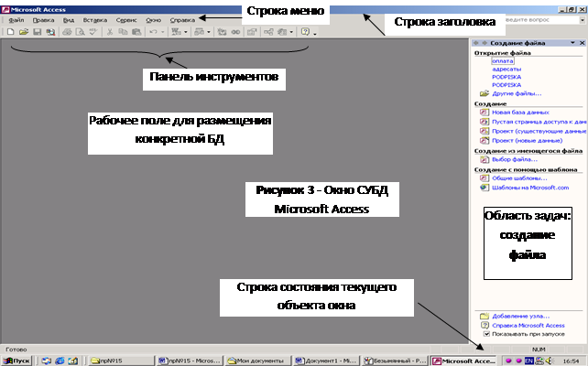This screenshot has width=588, height=366.
Task: Open the Справка menu
Action: coord(182,20)
